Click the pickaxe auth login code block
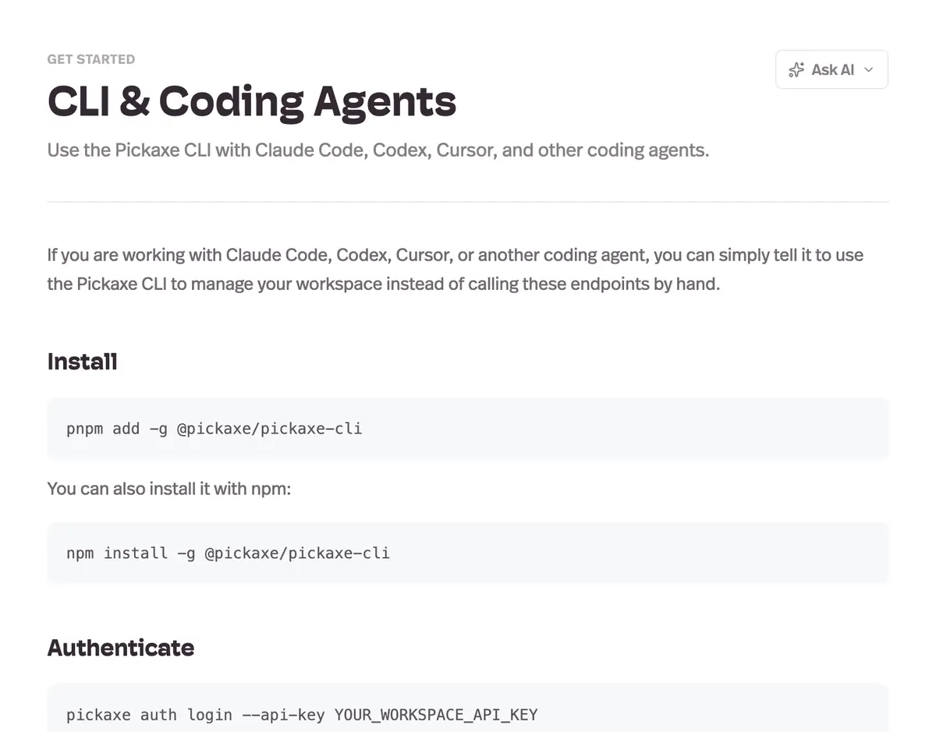This screenshot has width=936, height=732. coord(468,708)
